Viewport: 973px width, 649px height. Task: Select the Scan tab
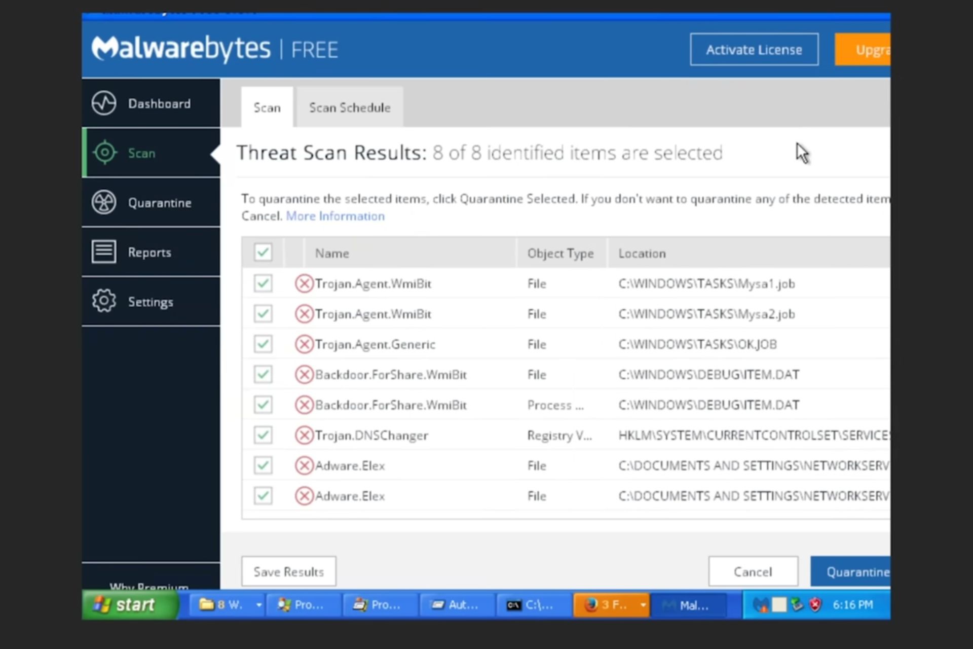click(x=267, y=107)
